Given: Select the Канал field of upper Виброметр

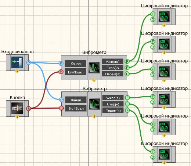Looking at the screenshot, I should click(x=76, y=64).
